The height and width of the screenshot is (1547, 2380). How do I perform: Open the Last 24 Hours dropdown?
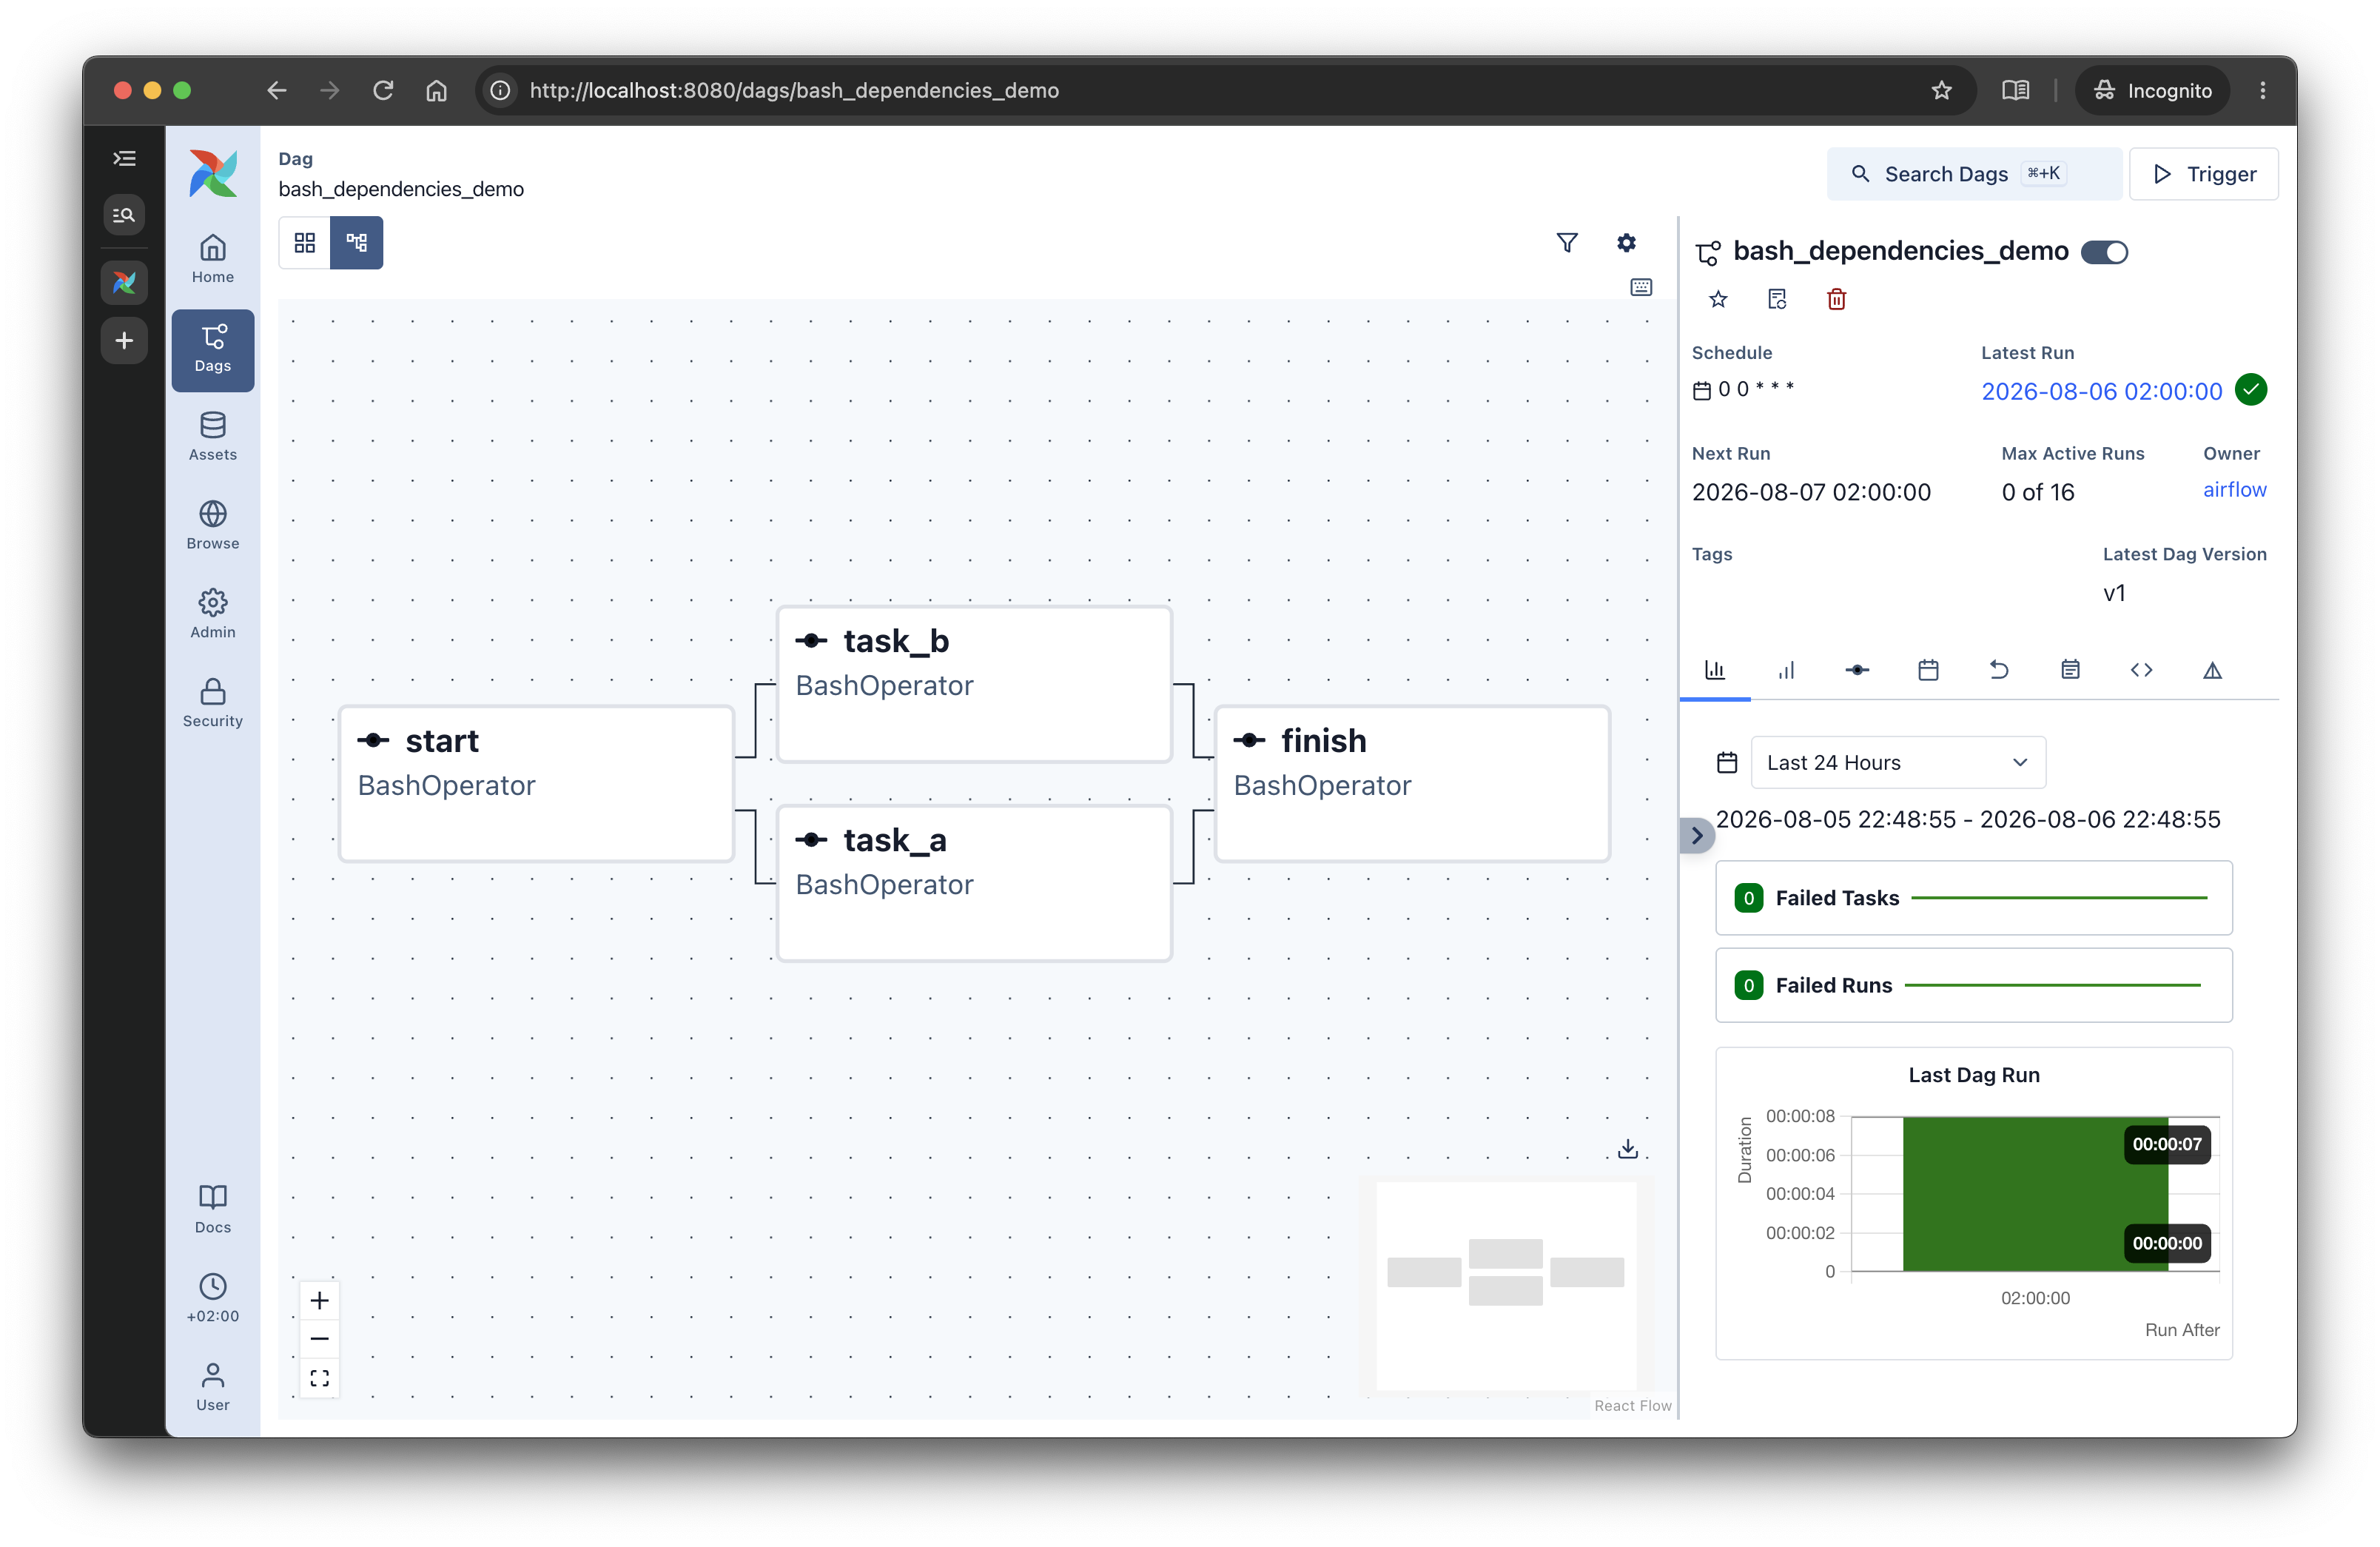[1898, 762]
